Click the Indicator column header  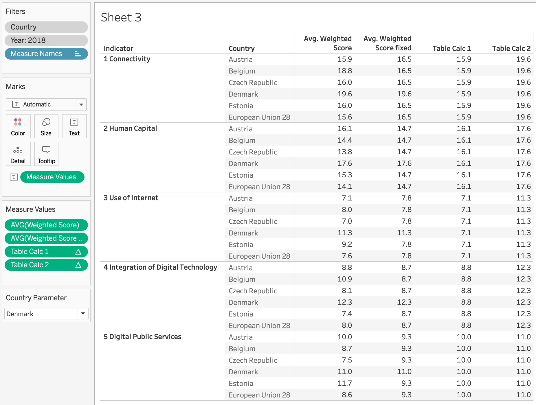click(x=118, y=48)
